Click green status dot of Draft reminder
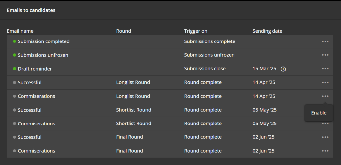The image size is (341, 165). click(15, 69)
